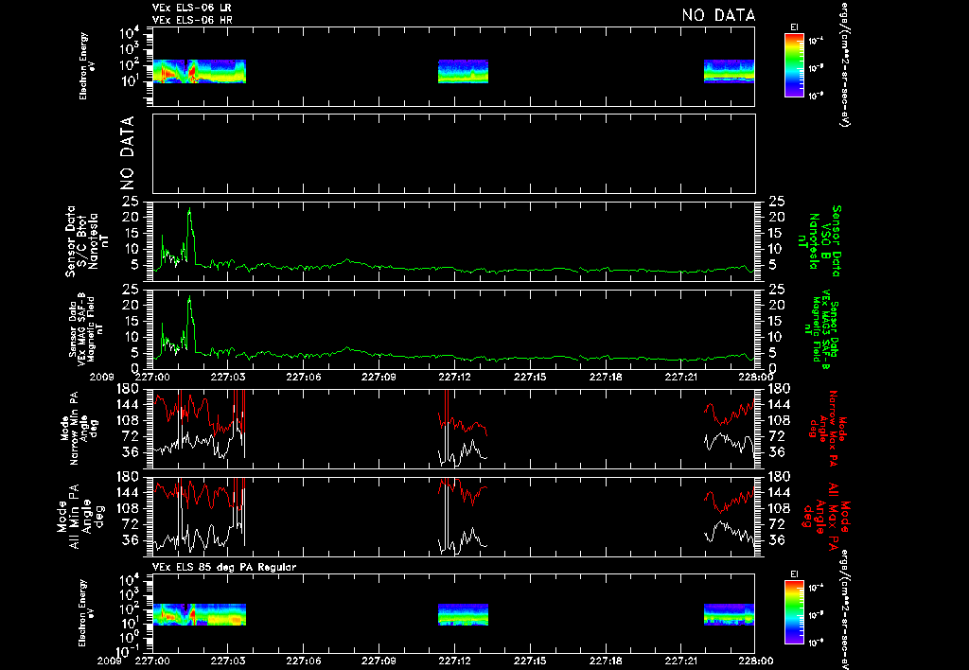Click the large NO DATA title at top right

pos(718,15)
